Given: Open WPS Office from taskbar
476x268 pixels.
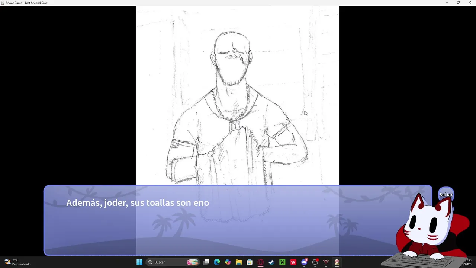Looking at the screenshot, I should pyautogui.click(x=293, y=262).
